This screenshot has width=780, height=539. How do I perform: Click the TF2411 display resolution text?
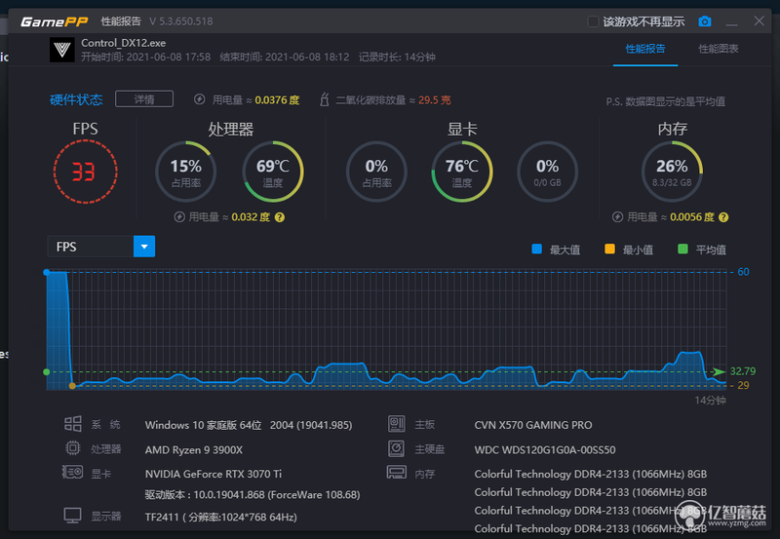click(x=221, y=518)
